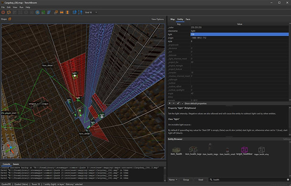The image size is (291, 186).
Task: Flip selection vertically
Action: pyautogui.click(x=67, y=12)
